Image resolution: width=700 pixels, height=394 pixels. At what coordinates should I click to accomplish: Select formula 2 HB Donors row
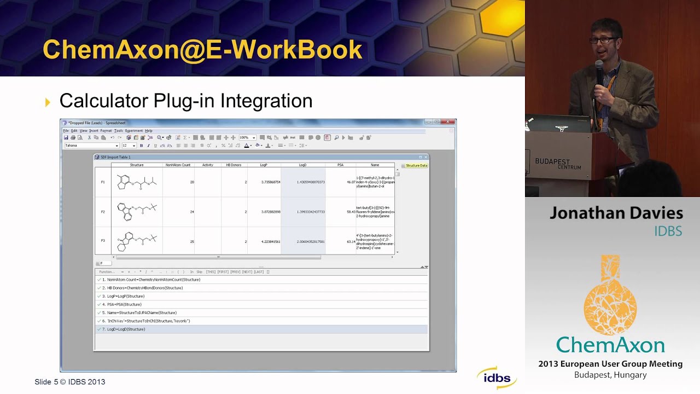coord(261,288)
